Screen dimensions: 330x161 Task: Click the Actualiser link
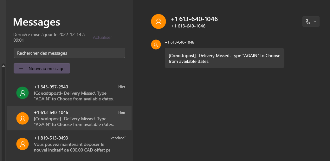coord(102,37)
